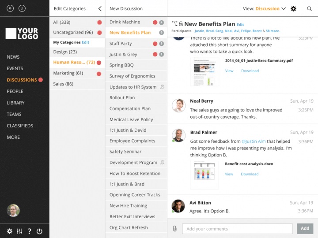Download the Benefit cost analysis.docx file
The width and height of the screenshot is (318, 238).
(x=250, y=174)
